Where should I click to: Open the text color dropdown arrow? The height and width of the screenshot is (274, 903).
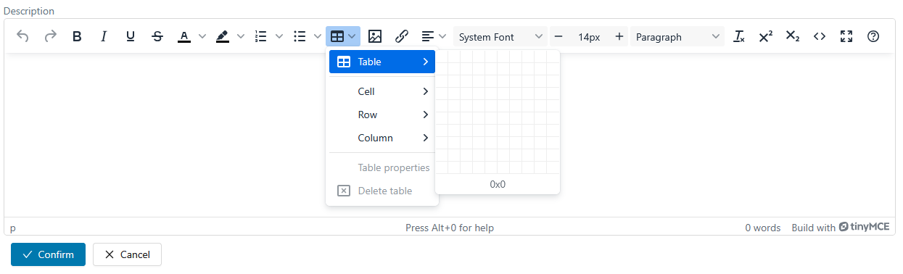click(x=202, y=36)
